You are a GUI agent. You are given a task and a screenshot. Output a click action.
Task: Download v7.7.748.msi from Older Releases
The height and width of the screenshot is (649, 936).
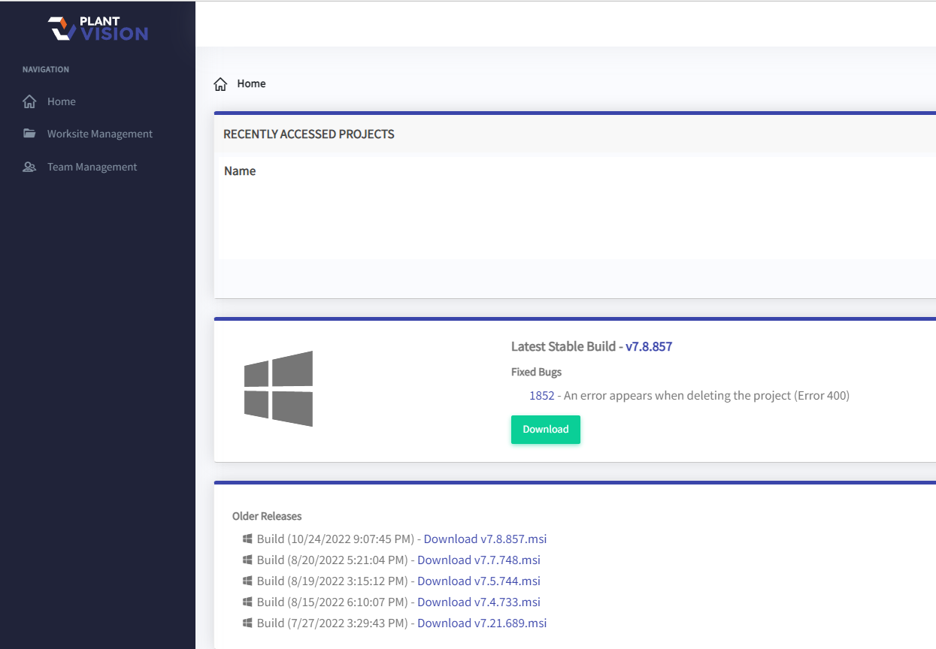click(478, 559)
